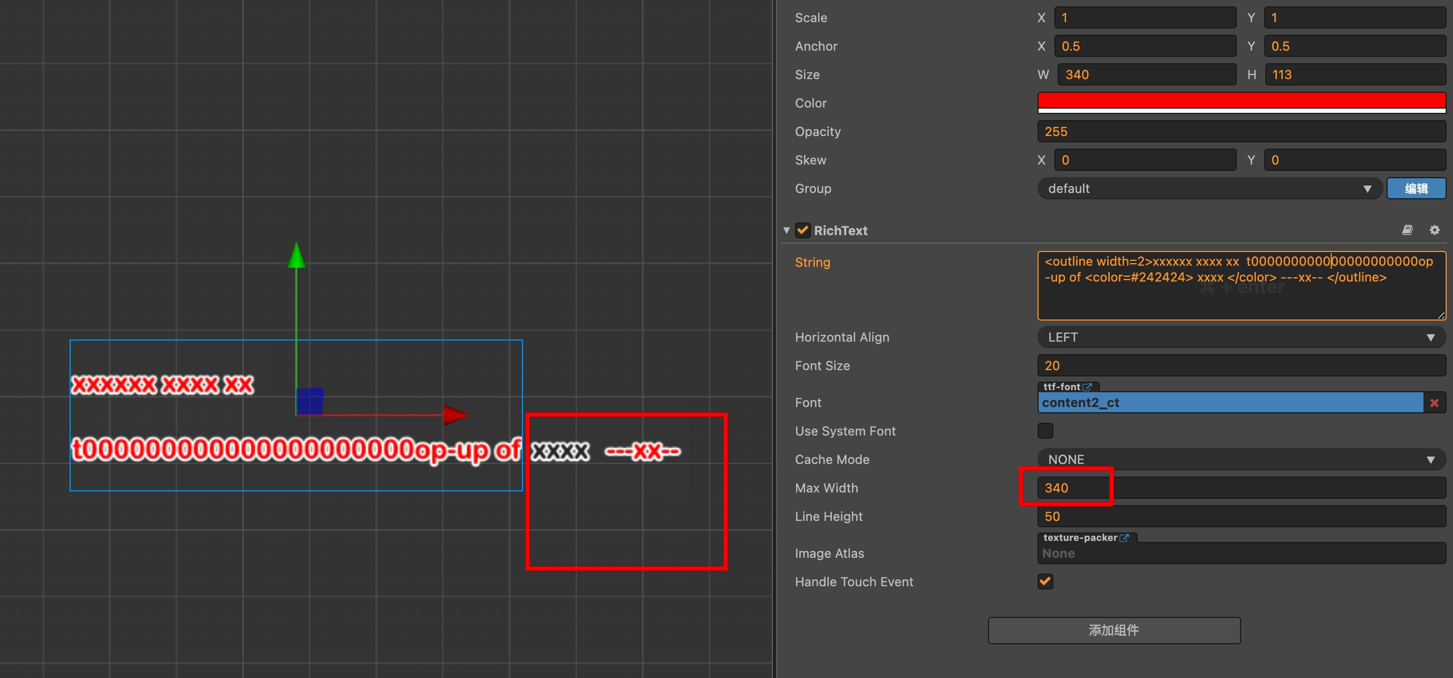Enable the Use System Font checkbox

click(x=1045, y=431)
